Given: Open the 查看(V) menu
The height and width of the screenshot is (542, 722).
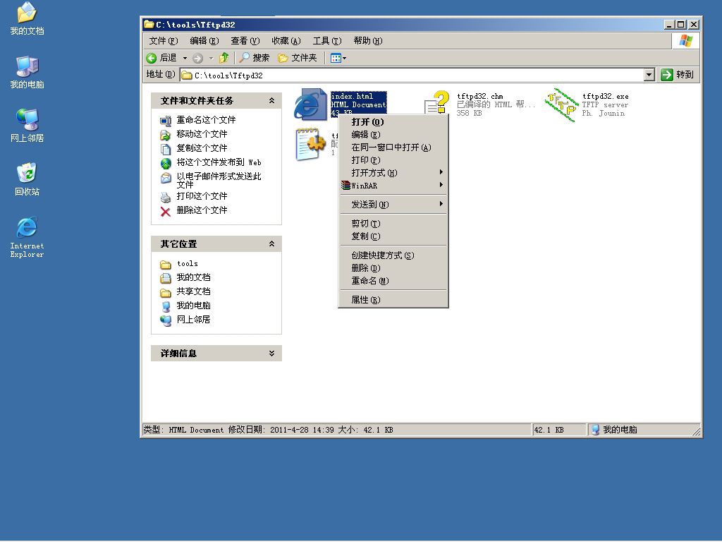Looking at the screenshot, I should (245, 41).
